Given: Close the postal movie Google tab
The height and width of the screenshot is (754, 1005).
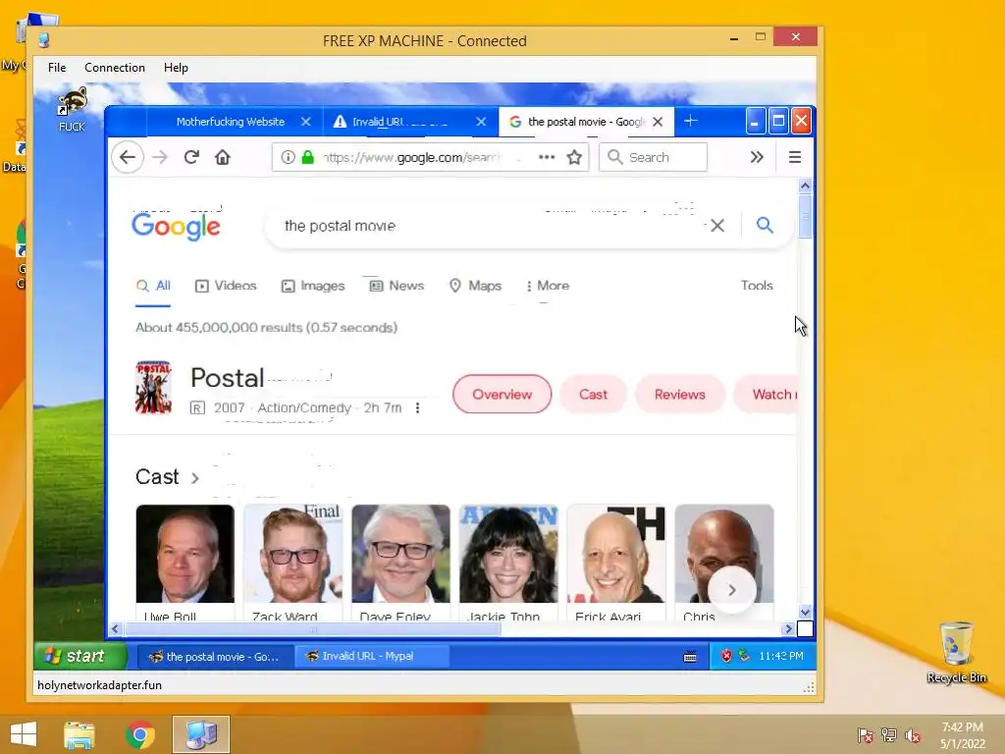Looking at the screenshot, I should click(x=658, y=122).
